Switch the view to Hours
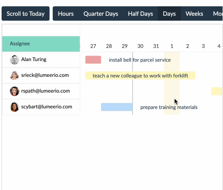 [x=66, y=14]
